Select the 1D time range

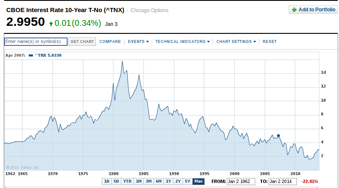pos(107,181)
